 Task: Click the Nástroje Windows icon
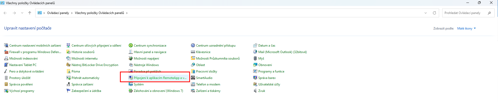coord(131,65)
